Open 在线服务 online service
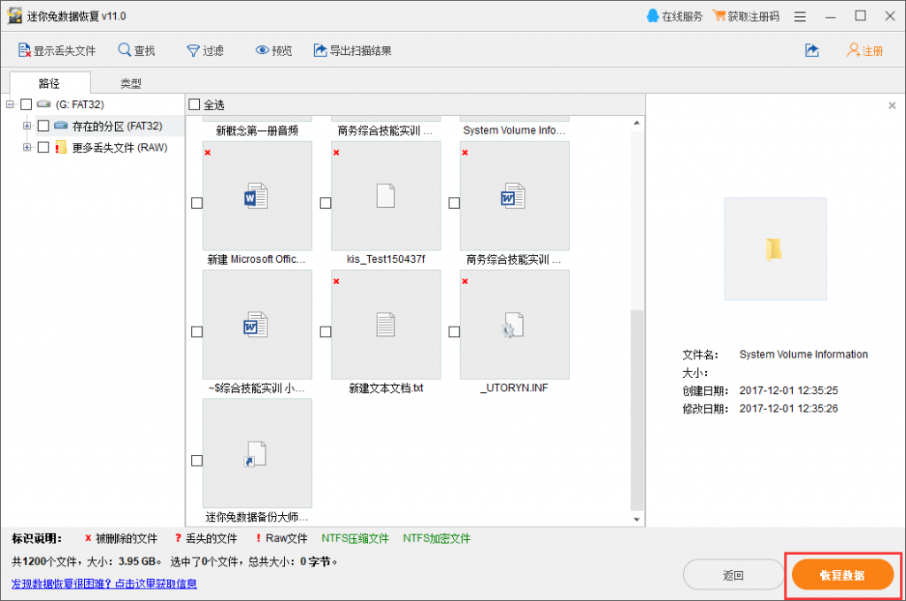This screenshot has height=601, width=906. pyautogui.click(x=674, y=16)
